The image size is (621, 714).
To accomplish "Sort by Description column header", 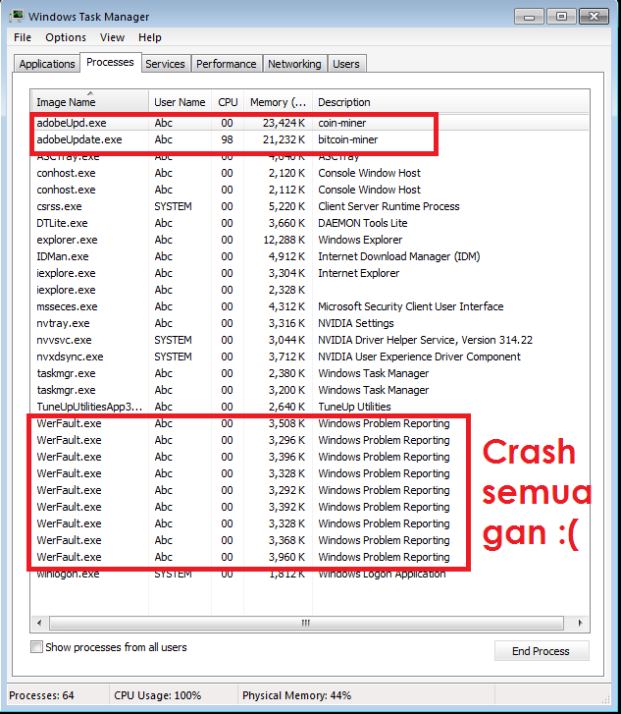I will [450, 101].
